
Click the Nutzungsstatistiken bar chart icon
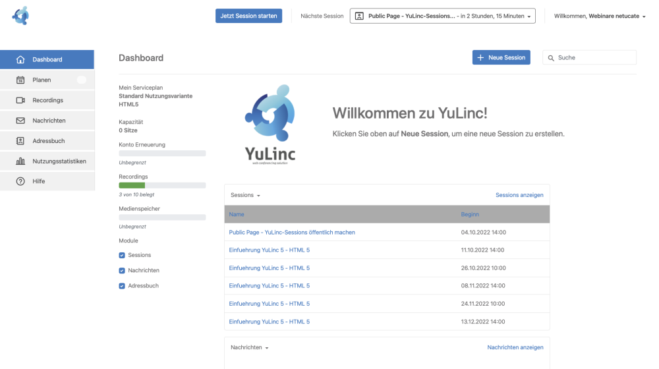tap(20, 161)
